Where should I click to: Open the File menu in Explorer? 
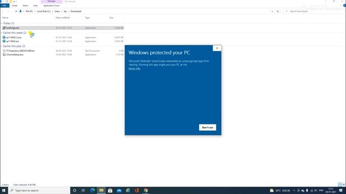(4, 5)
